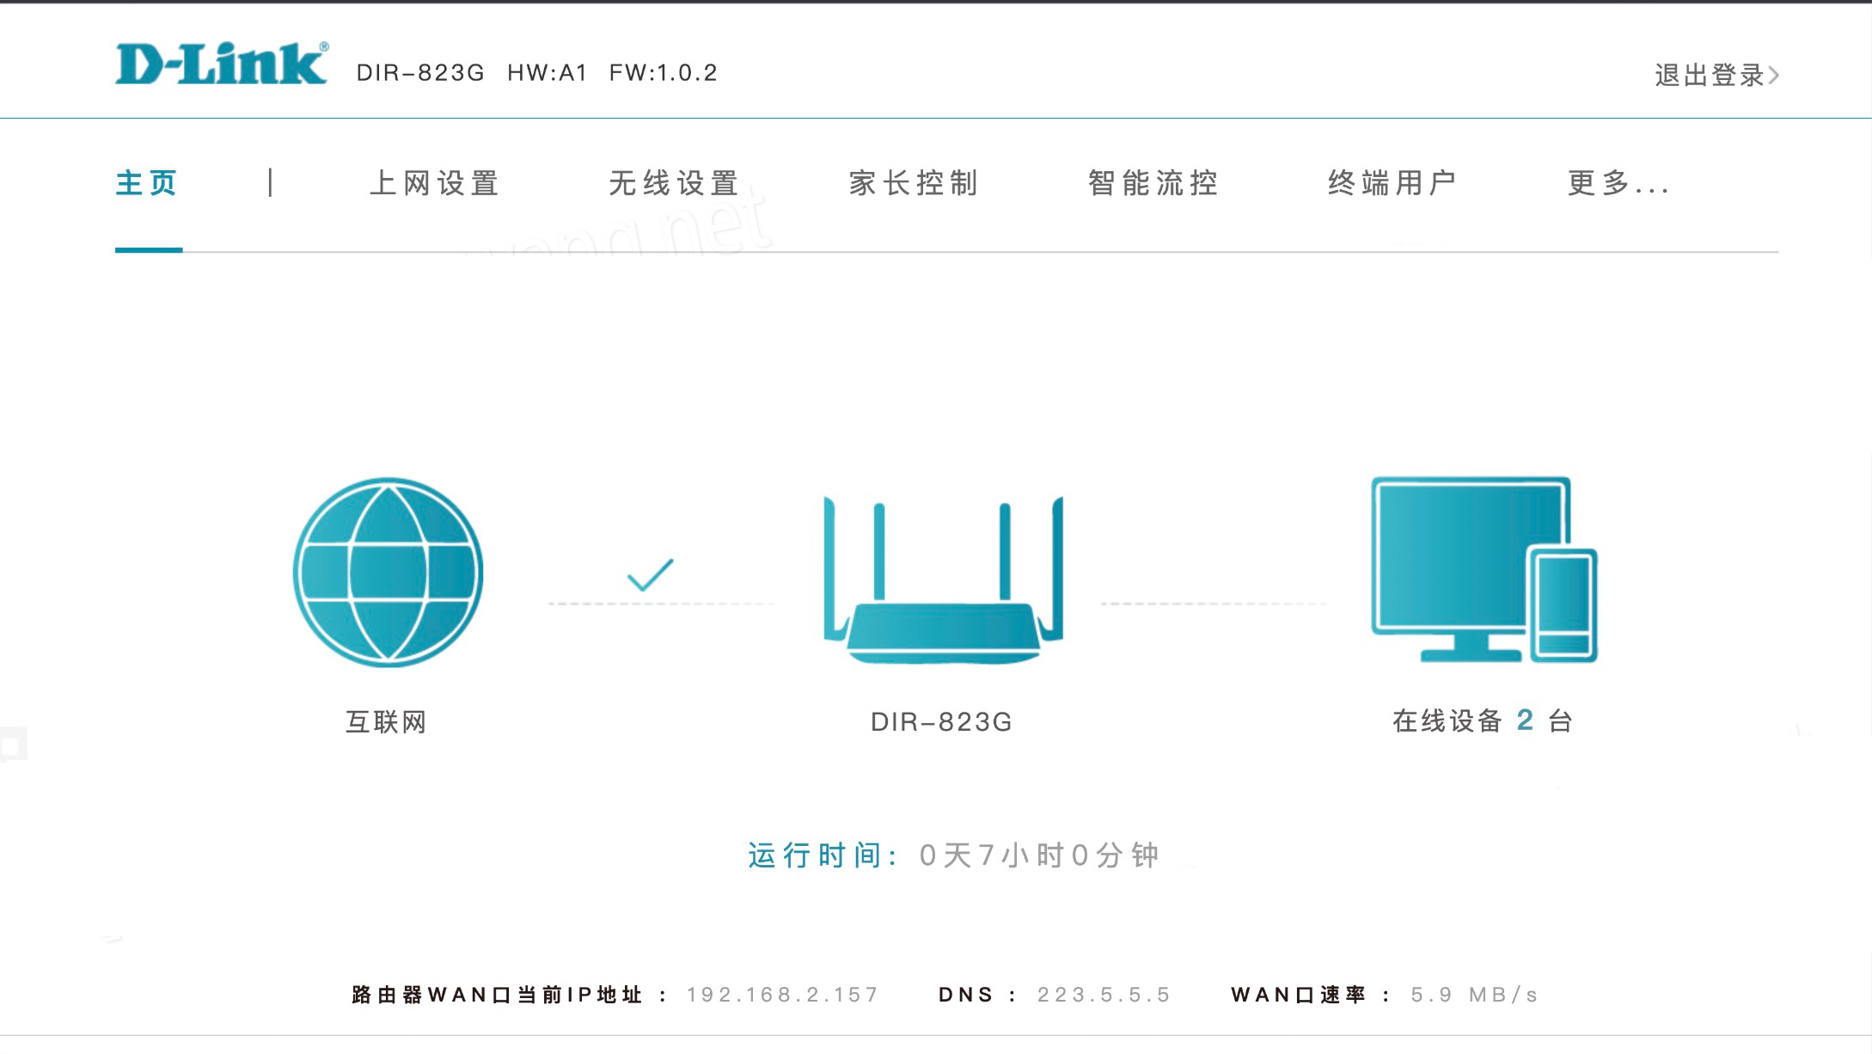Click the DIR-823G model text in header

[x=420, y=73]
